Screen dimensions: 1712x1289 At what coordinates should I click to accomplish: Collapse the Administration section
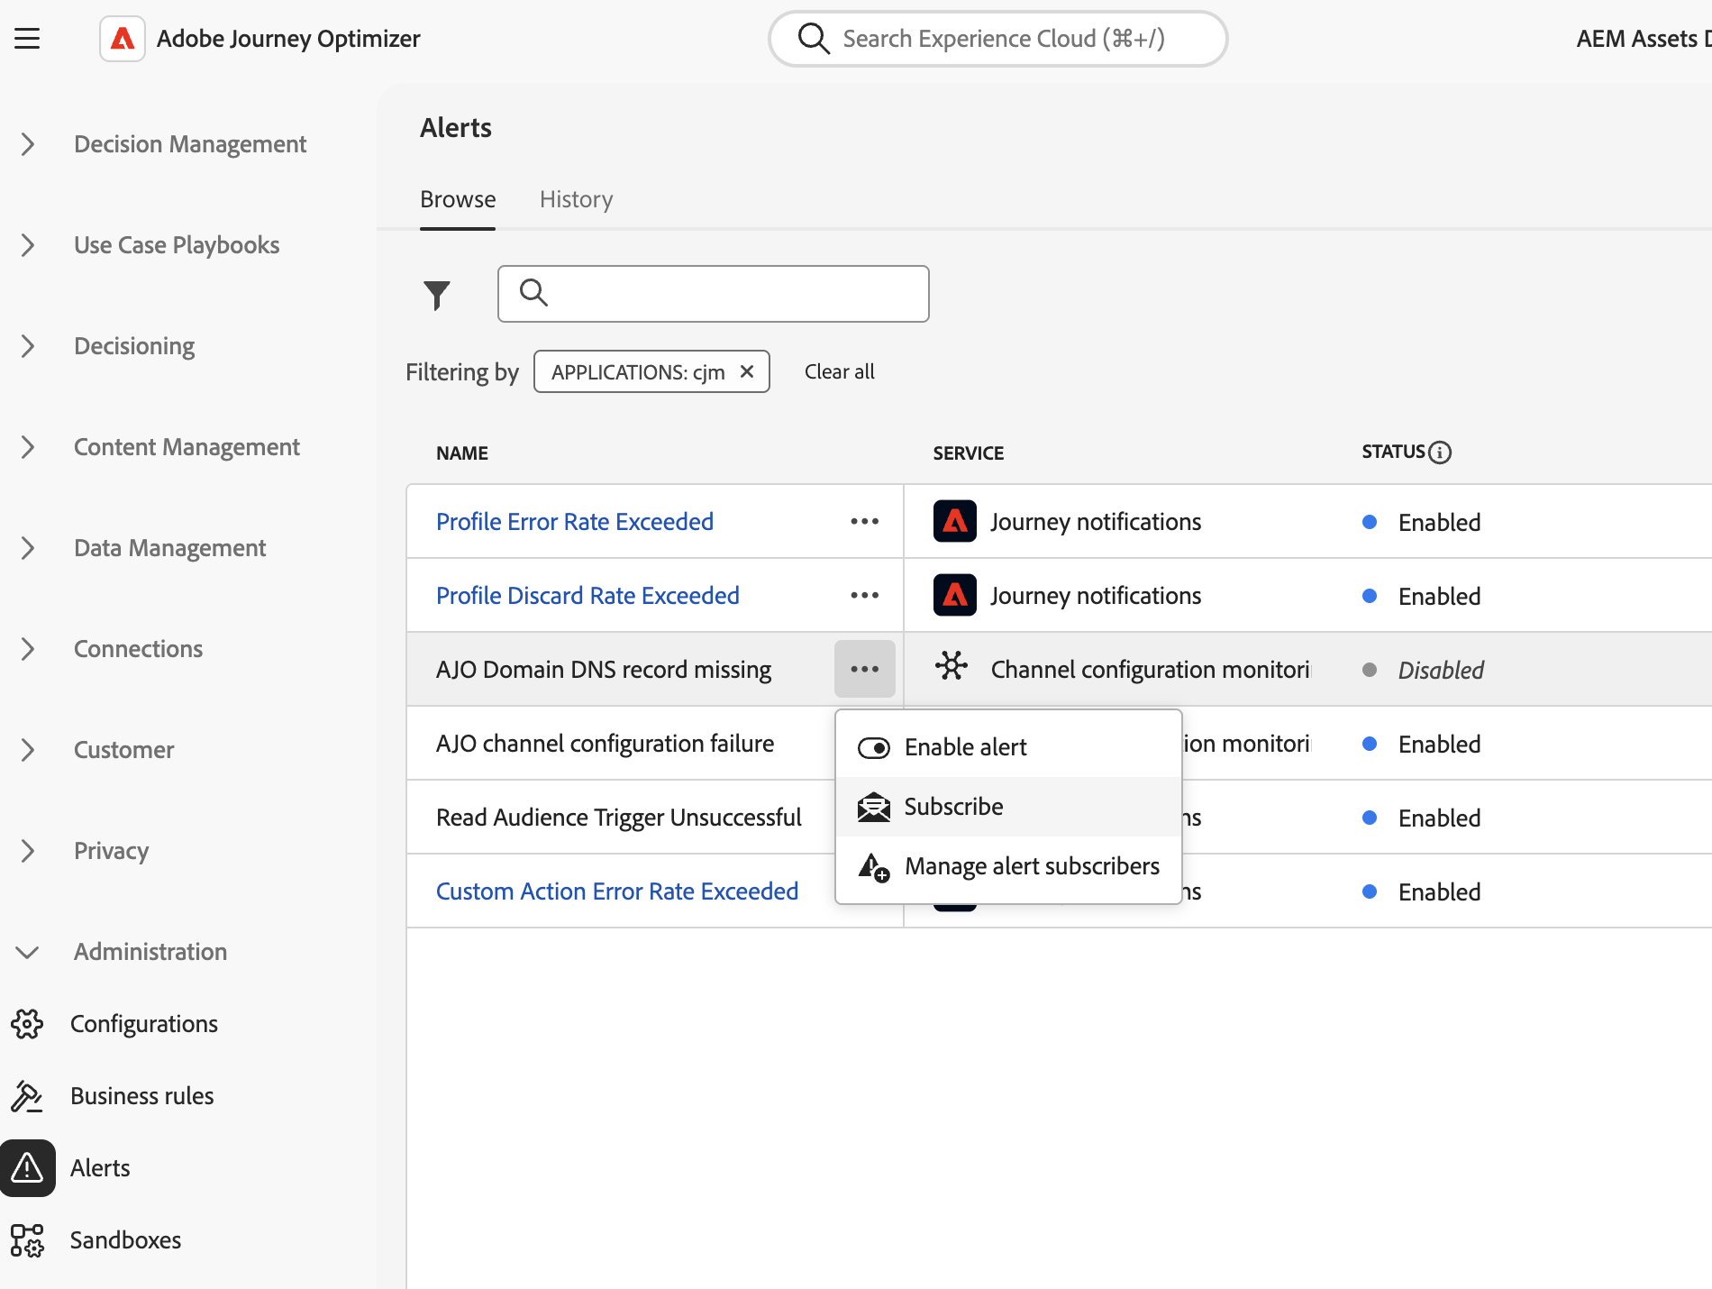pyautogui.click(x=28, y=952)
